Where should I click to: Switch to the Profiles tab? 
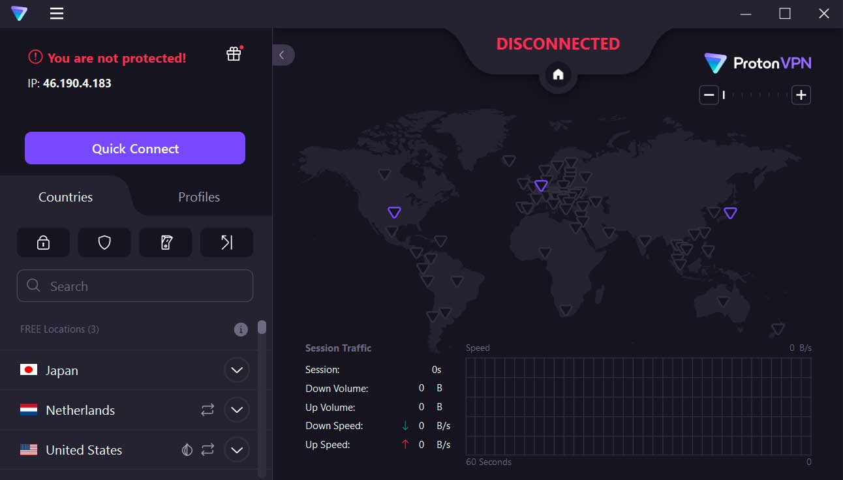pos(199,196)
